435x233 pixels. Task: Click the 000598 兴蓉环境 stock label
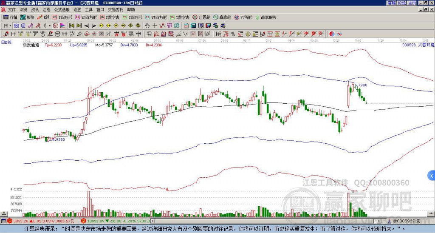pos(418,45)
